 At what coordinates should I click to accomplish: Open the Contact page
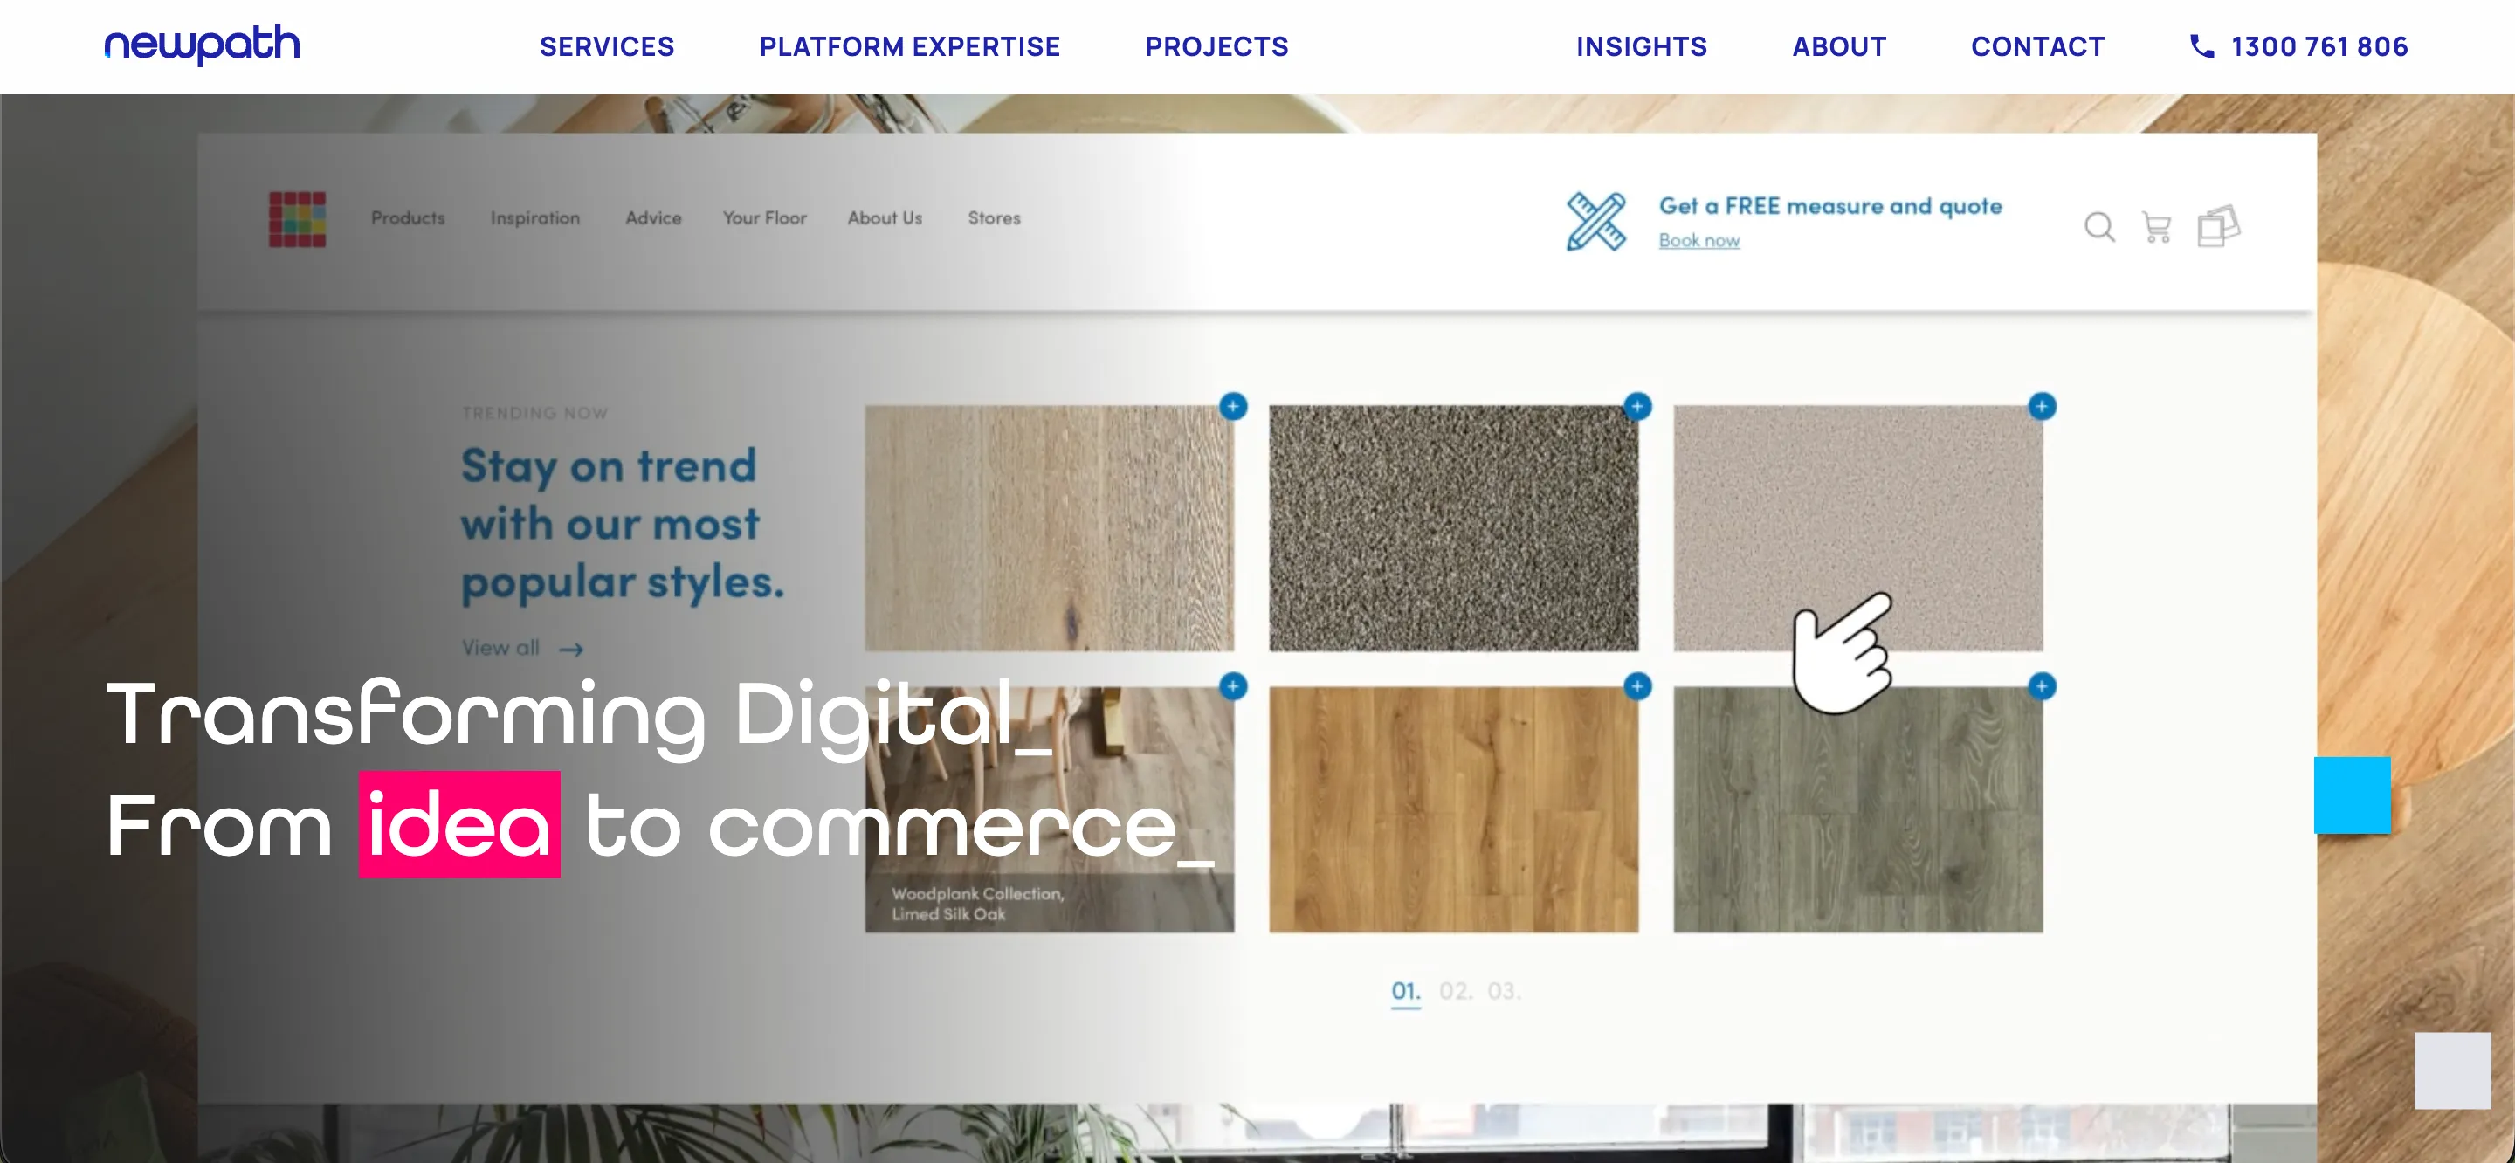2037,46
